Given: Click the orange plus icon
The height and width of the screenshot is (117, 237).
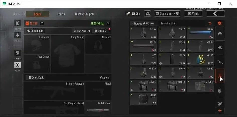Looking at the screenshot, I should tap(220, 111).
